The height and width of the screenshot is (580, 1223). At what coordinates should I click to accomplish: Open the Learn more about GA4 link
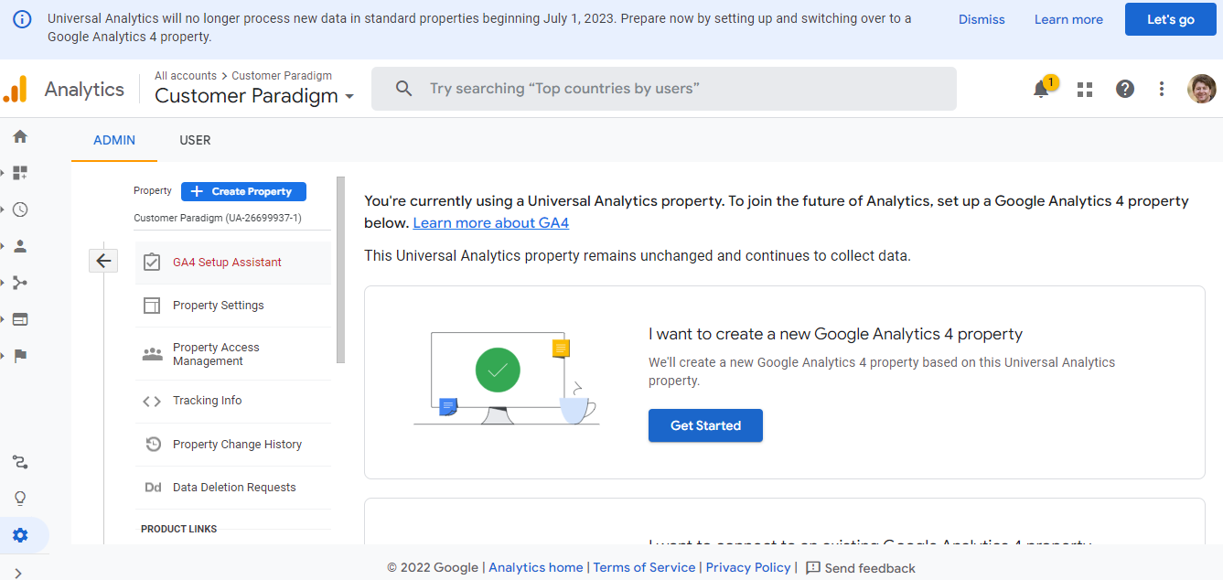coord(490,222)
